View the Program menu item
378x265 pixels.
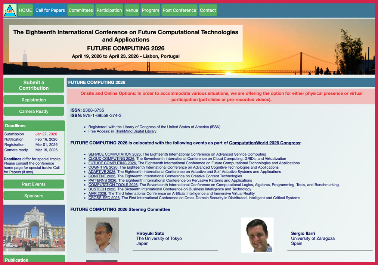pos(151,10)
